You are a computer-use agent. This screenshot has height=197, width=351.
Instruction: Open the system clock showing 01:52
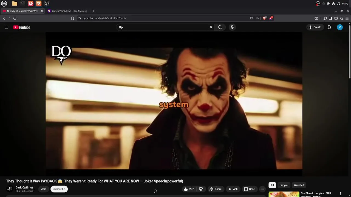point(345,4)
